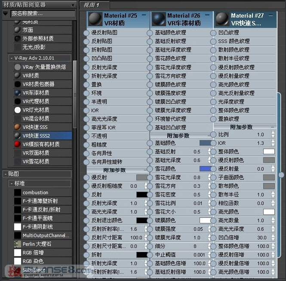Image resolution: width=286 pixels, height=281 pixels.
Task: Open the browser options dropdown arrow beside search
Action: [5, 13]
